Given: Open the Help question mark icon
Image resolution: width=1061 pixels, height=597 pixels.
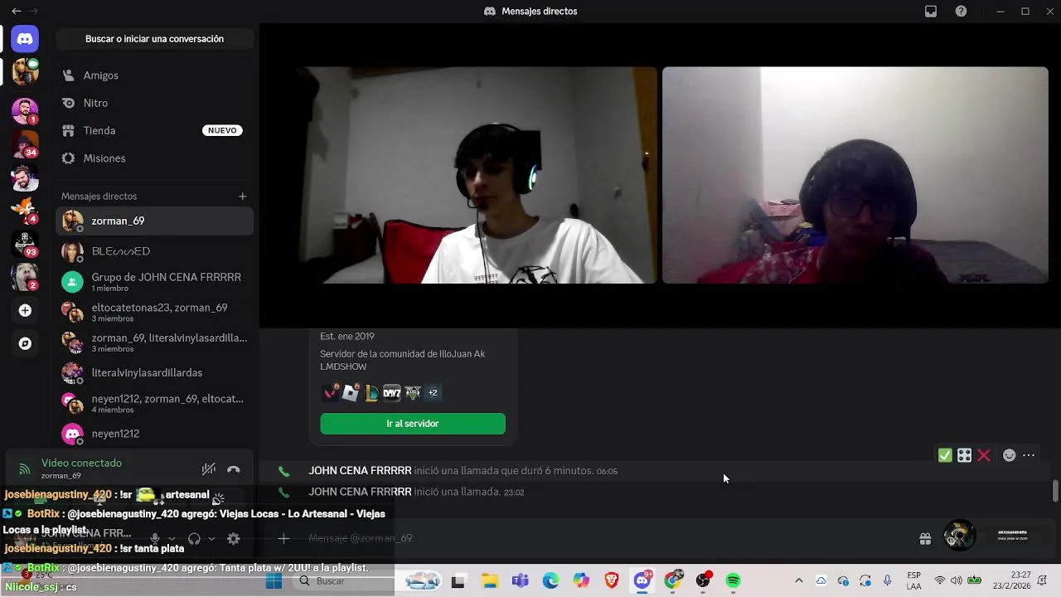Looking at the screenshot, I should [x=961, y=12].
